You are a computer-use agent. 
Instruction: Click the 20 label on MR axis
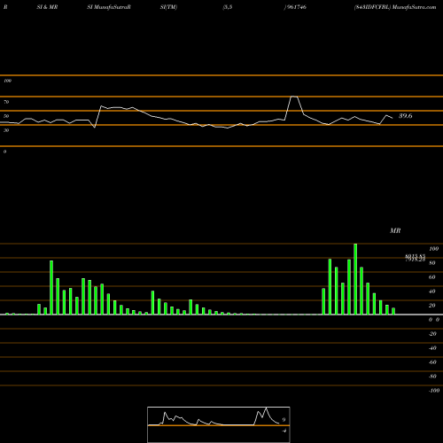coord(432,306)
